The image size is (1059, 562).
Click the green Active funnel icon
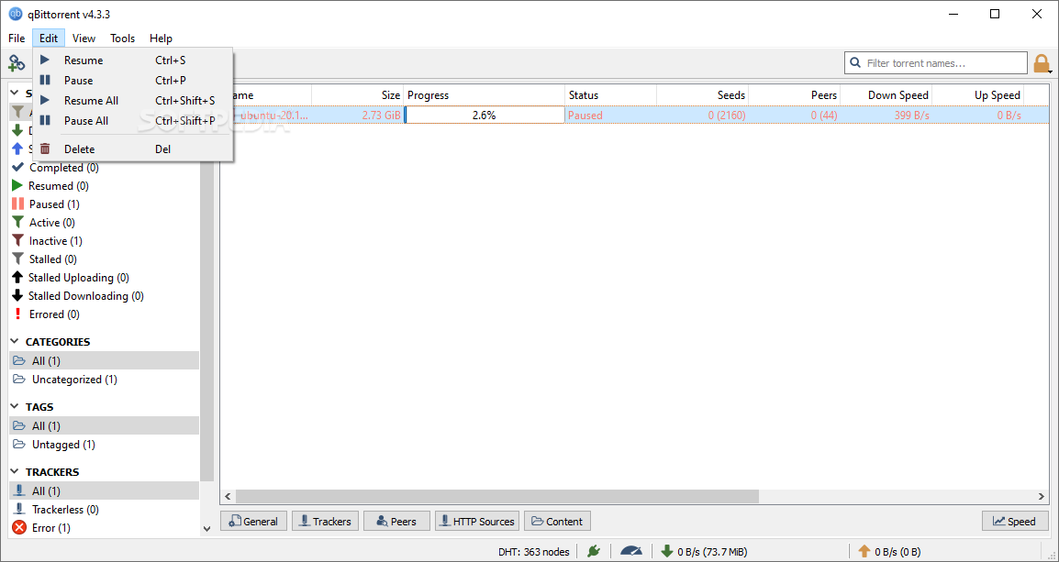click(18, 222)
